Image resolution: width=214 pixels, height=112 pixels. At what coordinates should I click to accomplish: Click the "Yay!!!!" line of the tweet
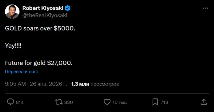pyautogui.click(x=13, y=46)
